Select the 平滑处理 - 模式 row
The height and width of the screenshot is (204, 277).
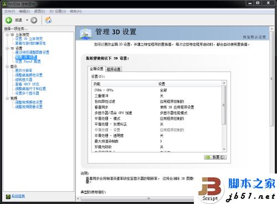tap(157, 119)
